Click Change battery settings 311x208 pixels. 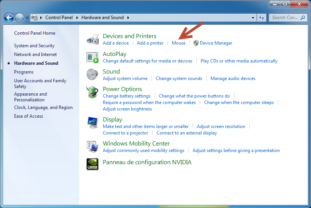(126, 96)
